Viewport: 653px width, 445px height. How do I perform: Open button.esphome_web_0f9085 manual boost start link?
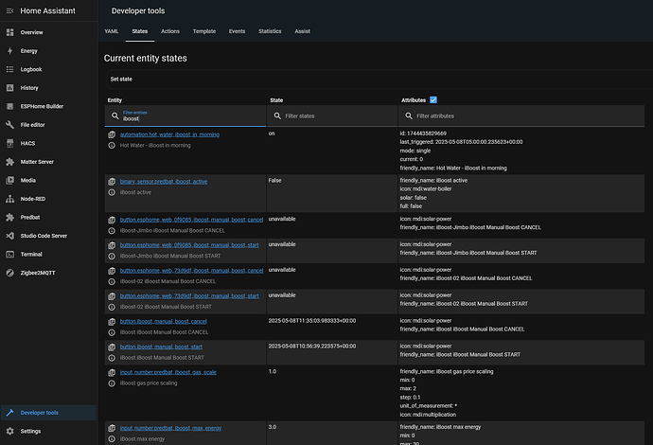pyautogui.click(x=189, y=245)
